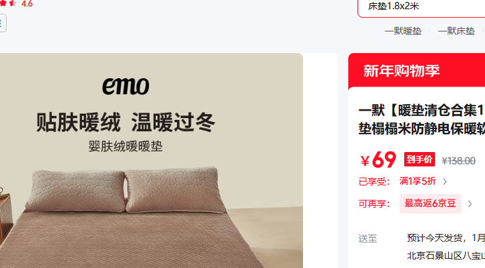This screenshot has width=485, height=268.
Task: Expand the chevron beside 满1享5折
Action: [445, 182]
